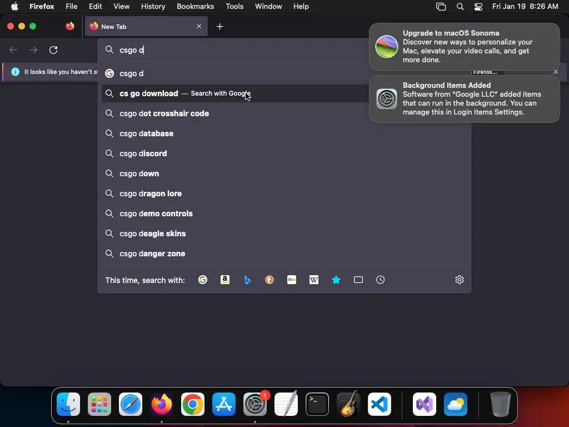
Task: Search open tabs via tabs icon
Action: tap(358, 280)
